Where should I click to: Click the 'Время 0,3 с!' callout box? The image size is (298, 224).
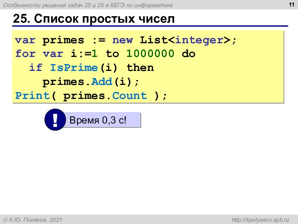click(102, 120)
